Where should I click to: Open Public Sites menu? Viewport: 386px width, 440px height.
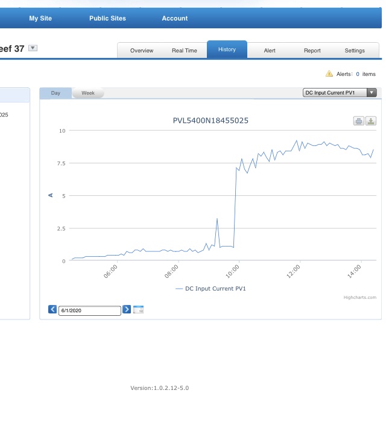tap(107, 19)
